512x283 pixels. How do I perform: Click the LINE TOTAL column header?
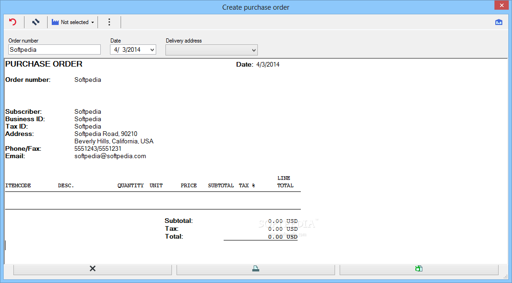coord(286,182)
